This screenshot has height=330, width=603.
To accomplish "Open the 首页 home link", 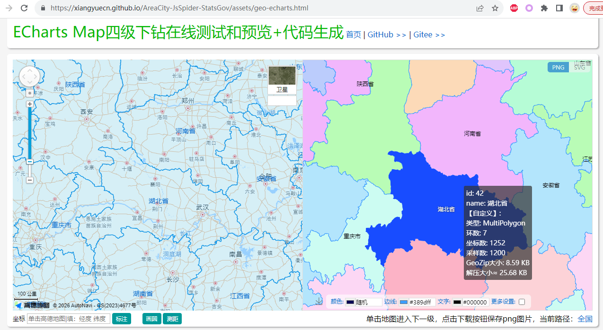I will pos(354,35).
